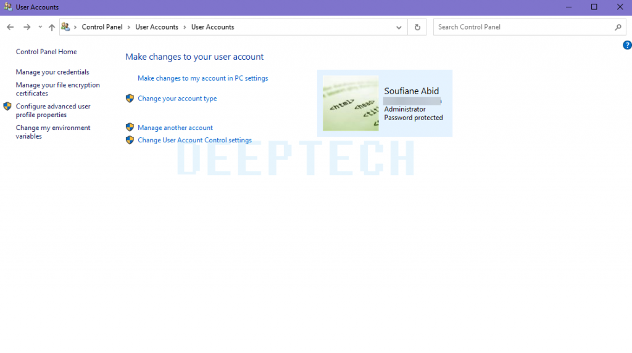This screenshot has width=632, height=353.
Task: Open Change User Account Control settings
Action: tap(194, 140)
